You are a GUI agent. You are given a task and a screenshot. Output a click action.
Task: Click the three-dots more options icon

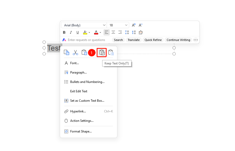point(196,40)
